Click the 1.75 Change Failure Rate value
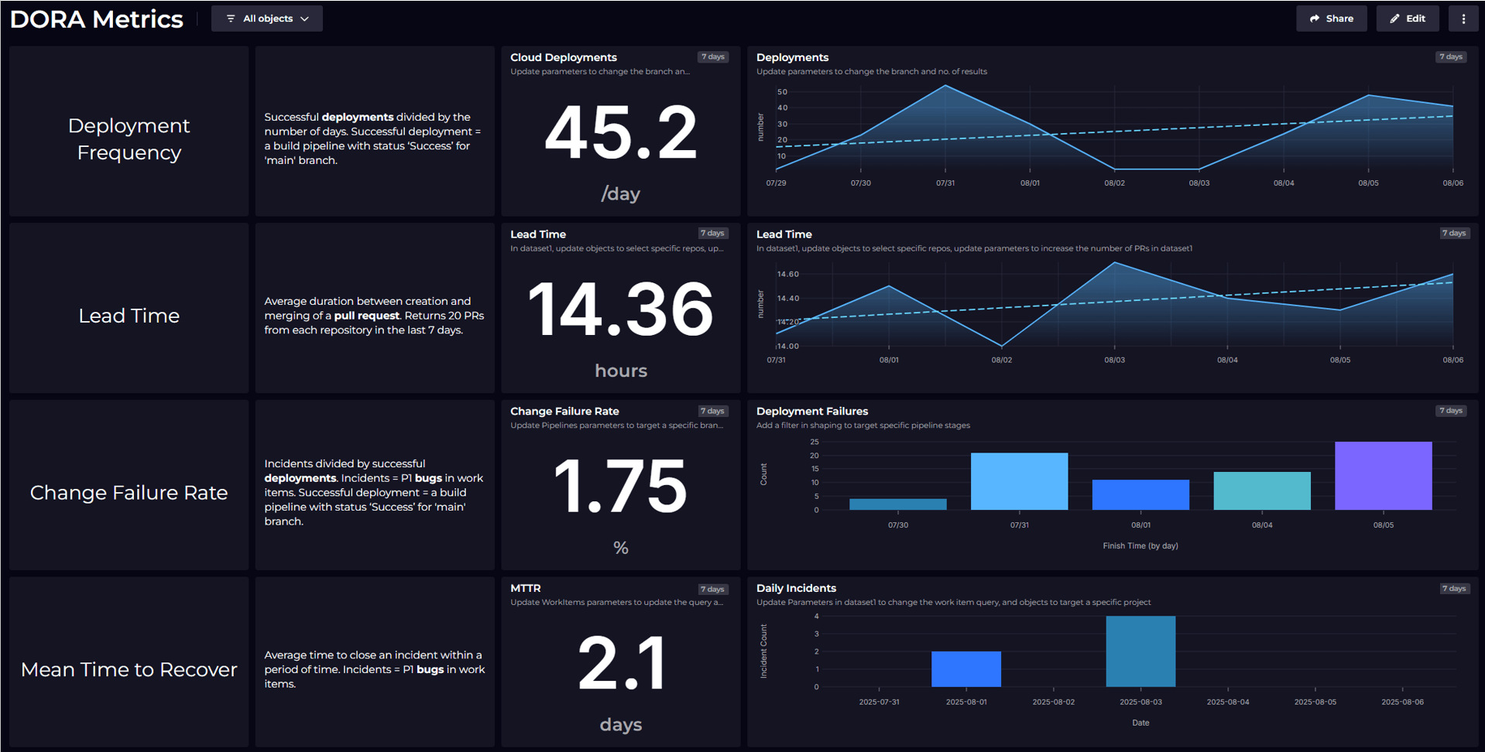The width and height of the screenshot is (1485, 752). tap(620, 486)
